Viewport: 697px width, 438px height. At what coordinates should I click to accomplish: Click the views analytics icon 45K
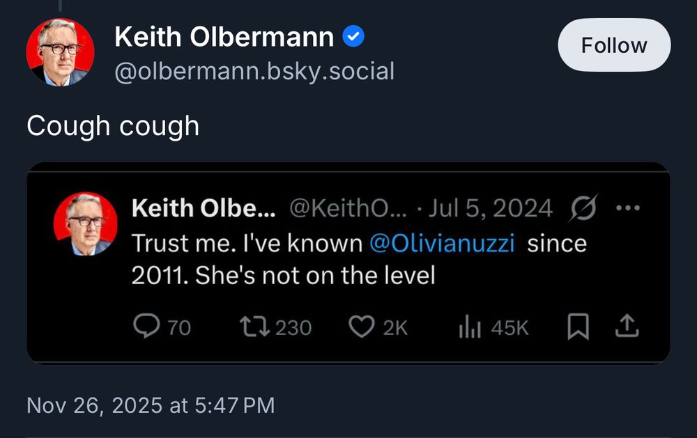(x=470, y=327)
